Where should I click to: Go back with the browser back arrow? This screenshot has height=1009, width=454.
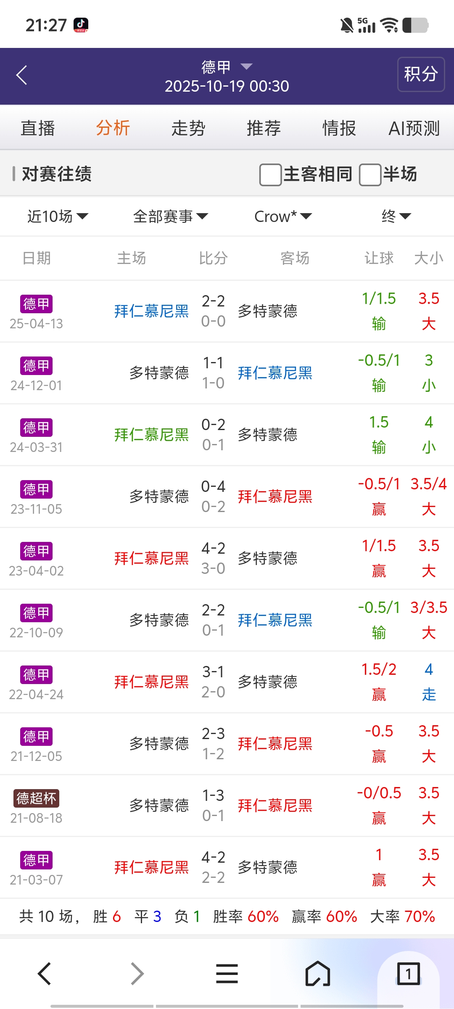click(x=45, y=974)
